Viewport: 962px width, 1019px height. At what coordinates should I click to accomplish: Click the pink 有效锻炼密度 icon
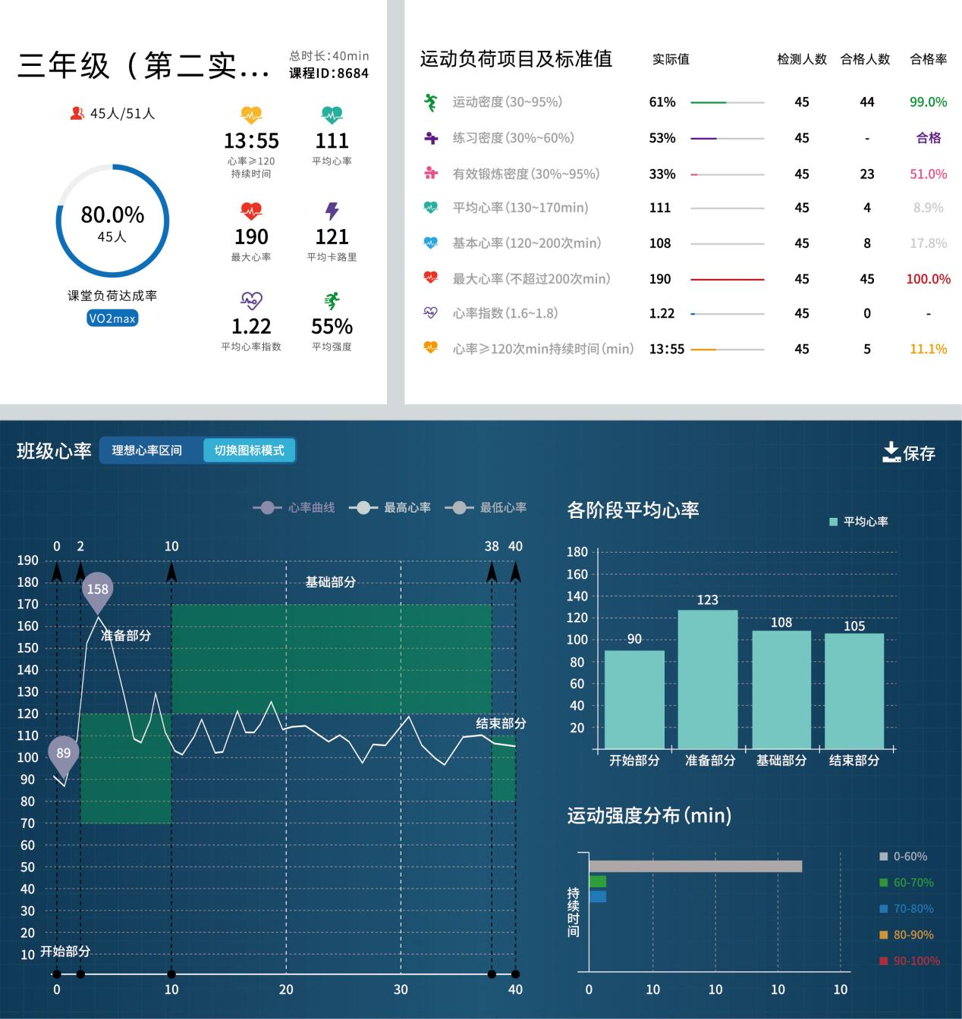[x=429, y=173]
